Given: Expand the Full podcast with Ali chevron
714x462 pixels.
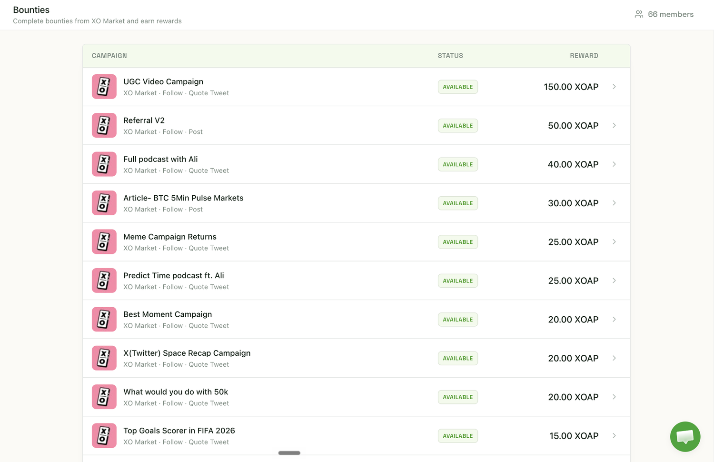Looking at the screenshot, I should tap(615, 164).
